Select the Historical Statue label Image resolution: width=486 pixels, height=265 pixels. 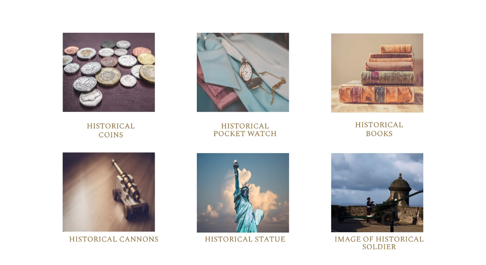tap(245, 239)
